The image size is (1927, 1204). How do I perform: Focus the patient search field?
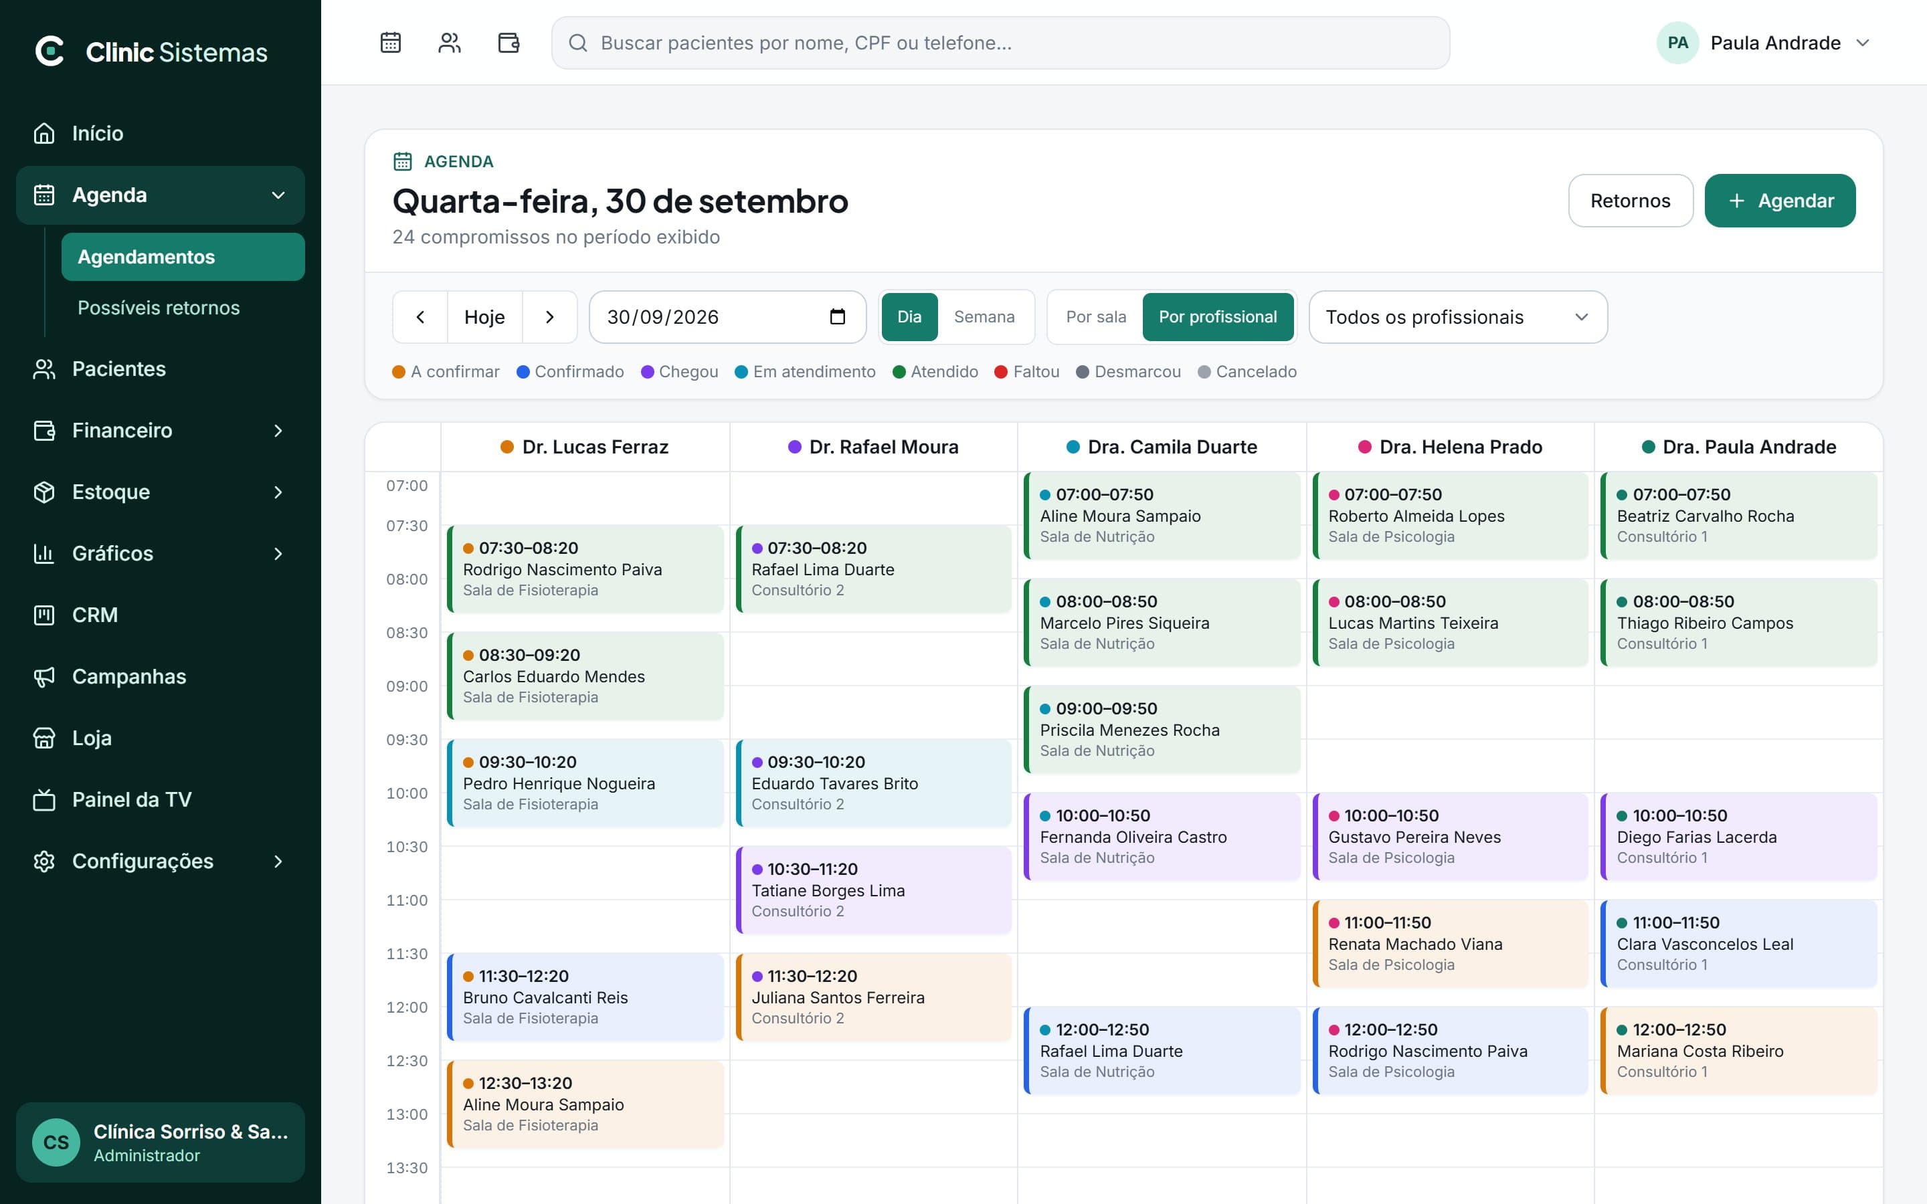coord(1000,43)
